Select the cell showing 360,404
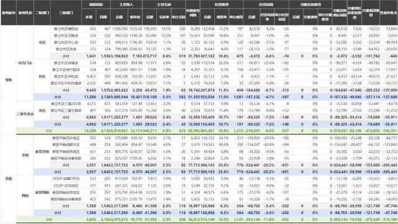Image resolution: width=398 pixels, height=224 pixels. (x=121, y=144)
